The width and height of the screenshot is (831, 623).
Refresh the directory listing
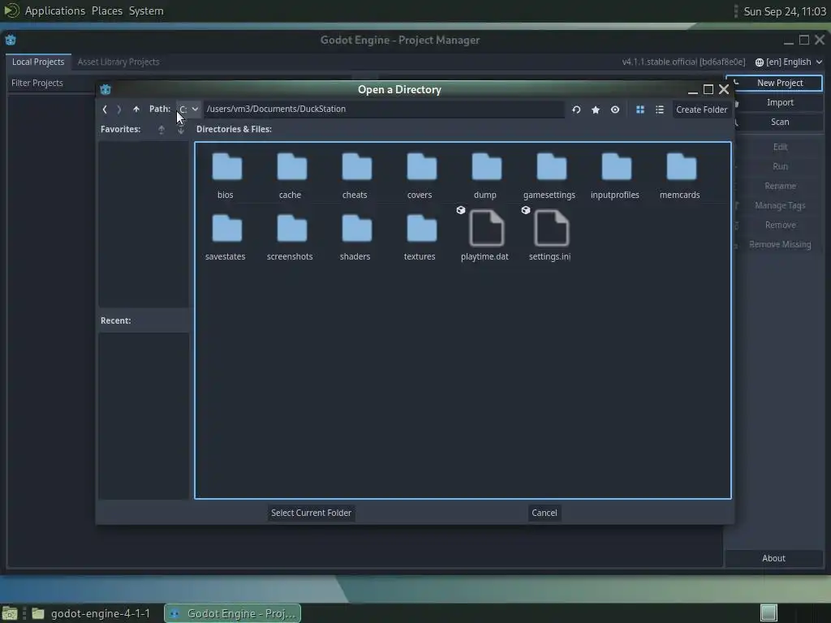pyautogui.click(x=576, y=110)
